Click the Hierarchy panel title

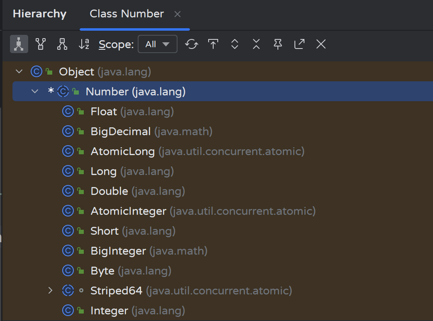39,14
